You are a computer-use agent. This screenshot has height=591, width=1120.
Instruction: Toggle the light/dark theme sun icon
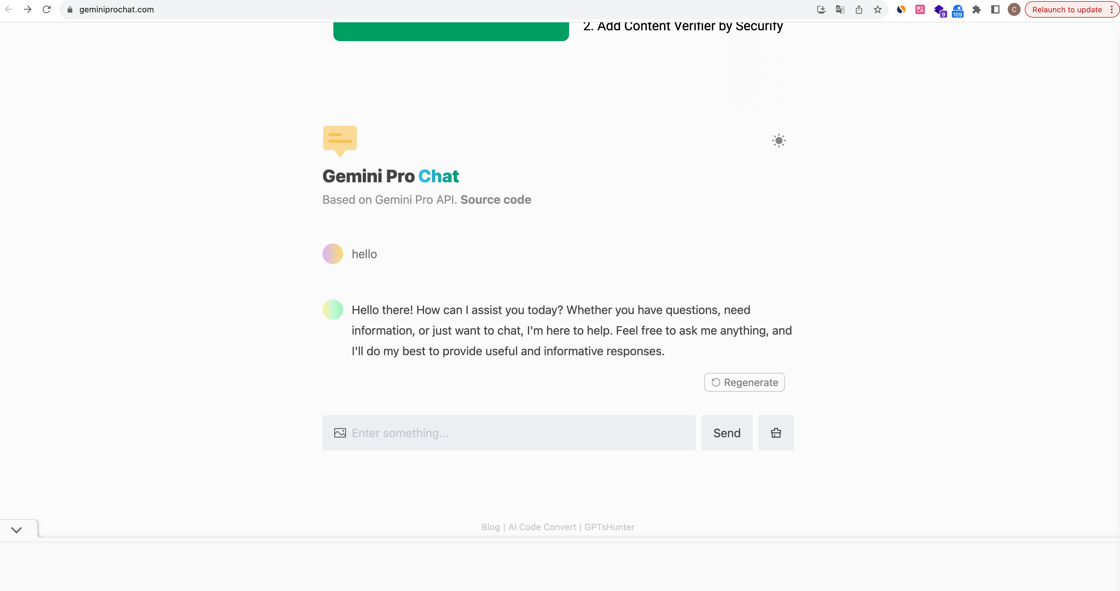point(779,141)
